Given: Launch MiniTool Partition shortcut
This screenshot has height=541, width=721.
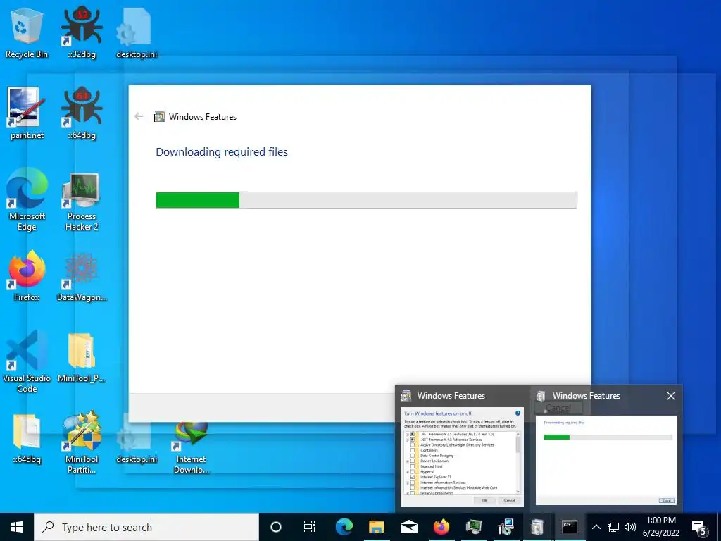Looking at the screenshot, I should 82,442.
